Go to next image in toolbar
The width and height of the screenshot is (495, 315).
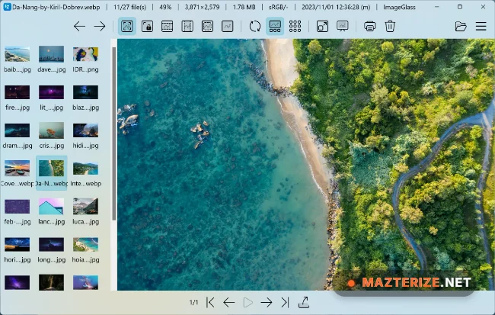coord(100,26)
